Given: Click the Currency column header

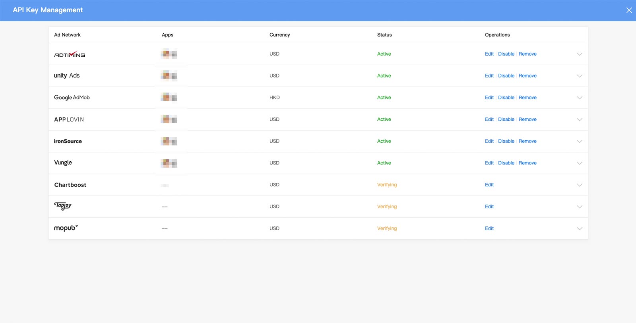Looking at the screenshot, I should point(280,35).
